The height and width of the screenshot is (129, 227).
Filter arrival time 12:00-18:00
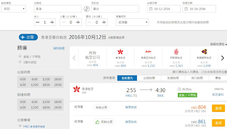coord(46,104)
